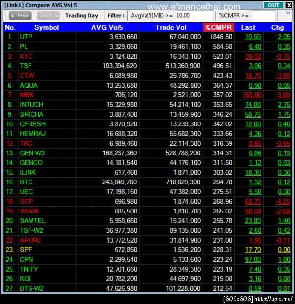Select the AQUA symbol
The width and height of the screenshot is (295, 304).
(x=29, y=85)
